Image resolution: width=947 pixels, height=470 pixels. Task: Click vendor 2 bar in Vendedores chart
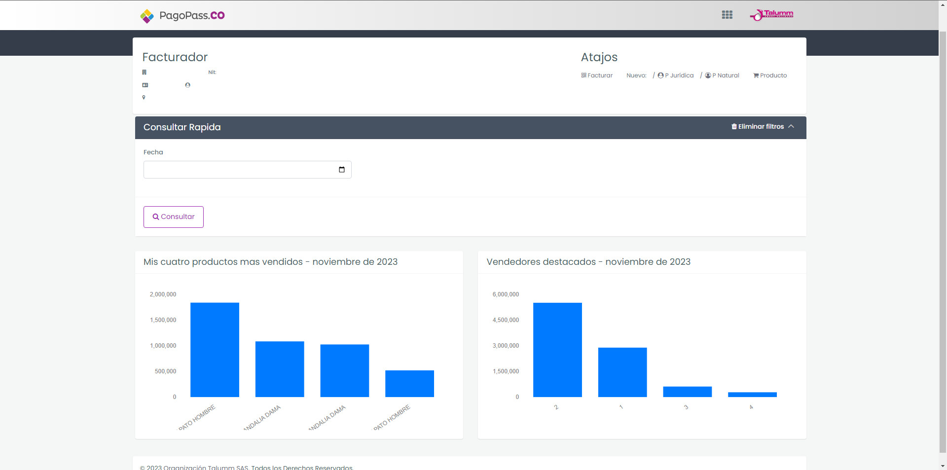click(x=557, y=350)
